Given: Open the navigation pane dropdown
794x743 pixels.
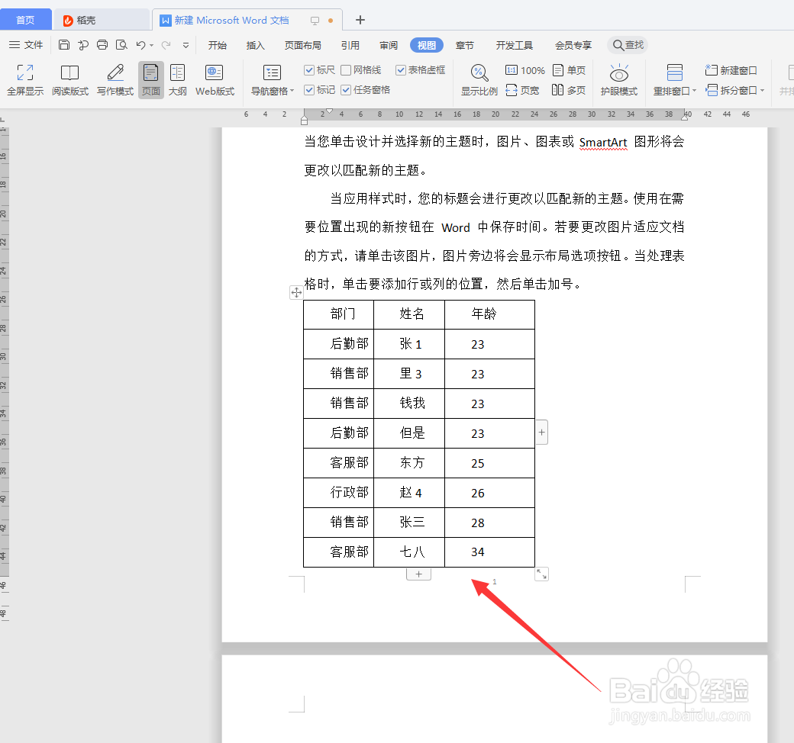Looking at the screenshot, I should click(271, 80).
